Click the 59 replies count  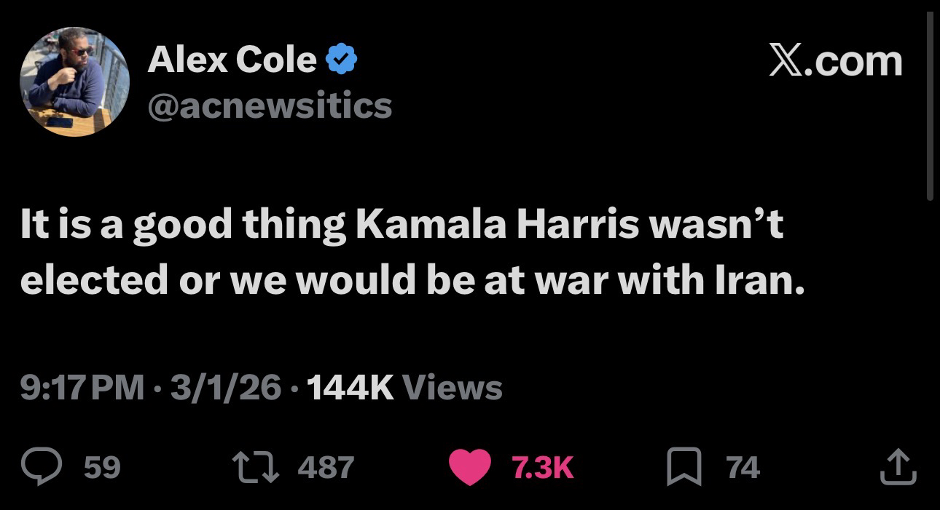[x=102, y=466]
